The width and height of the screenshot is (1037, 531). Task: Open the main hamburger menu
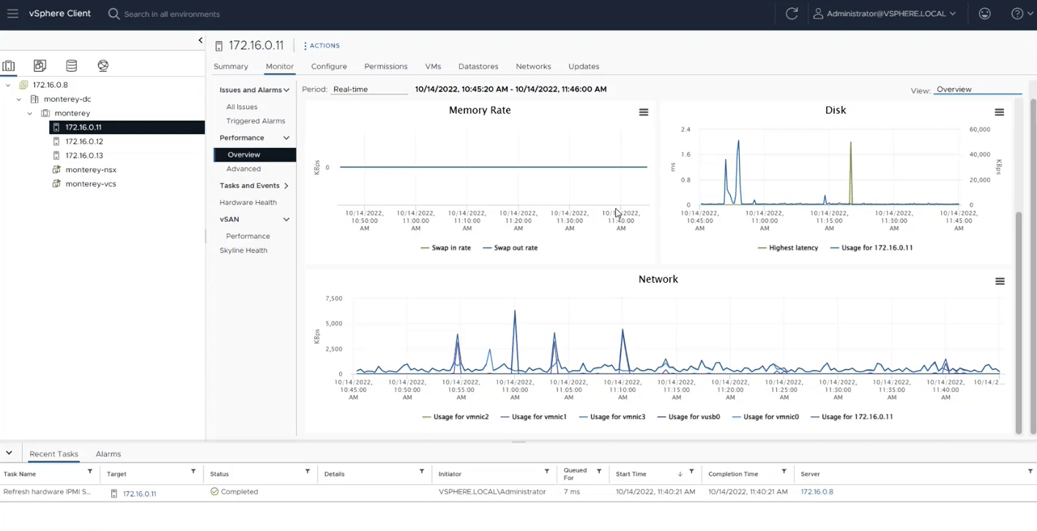pos(12,13)
